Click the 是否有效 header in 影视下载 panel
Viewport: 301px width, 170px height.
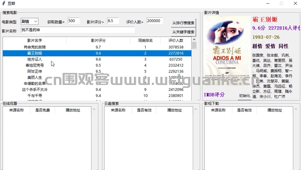[x=244, y=110]
